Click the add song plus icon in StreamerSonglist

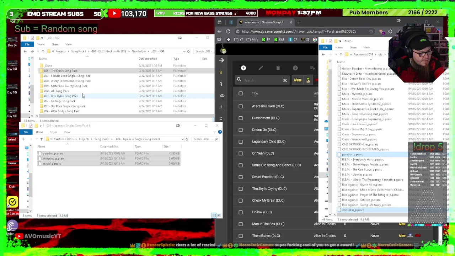[243, 68]
